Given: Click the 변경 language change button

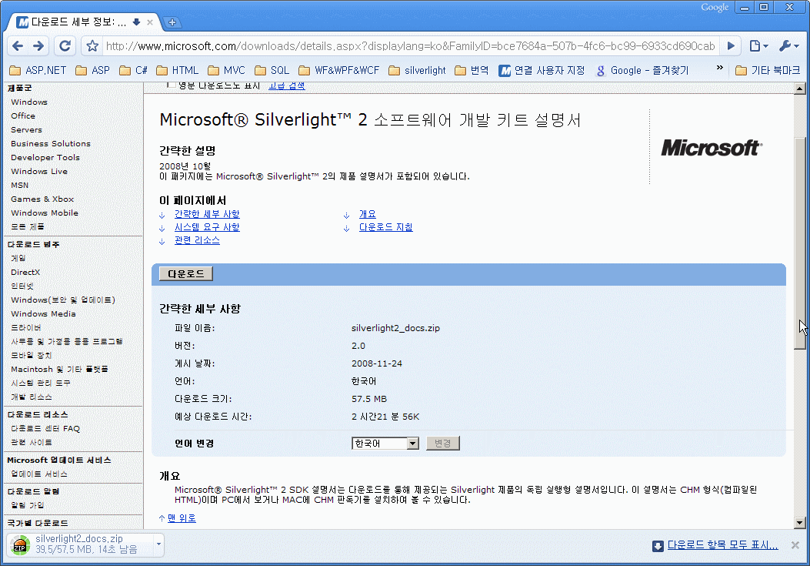Looking at the screenshot, I should 443,444.
